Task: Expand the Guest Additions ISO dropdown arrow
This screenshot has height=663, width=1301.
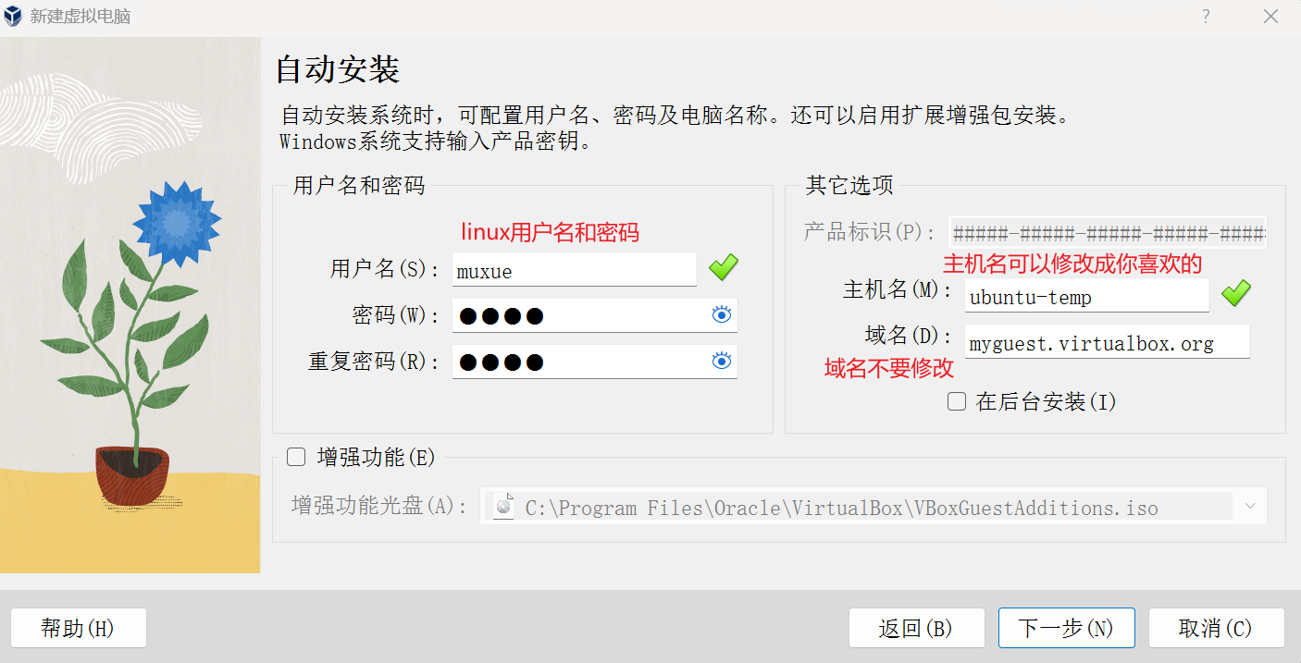Action: coord(1250,507)
